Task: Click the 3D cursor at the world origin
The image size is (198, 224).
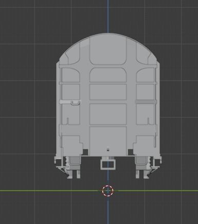Action: tap(108, 191)
